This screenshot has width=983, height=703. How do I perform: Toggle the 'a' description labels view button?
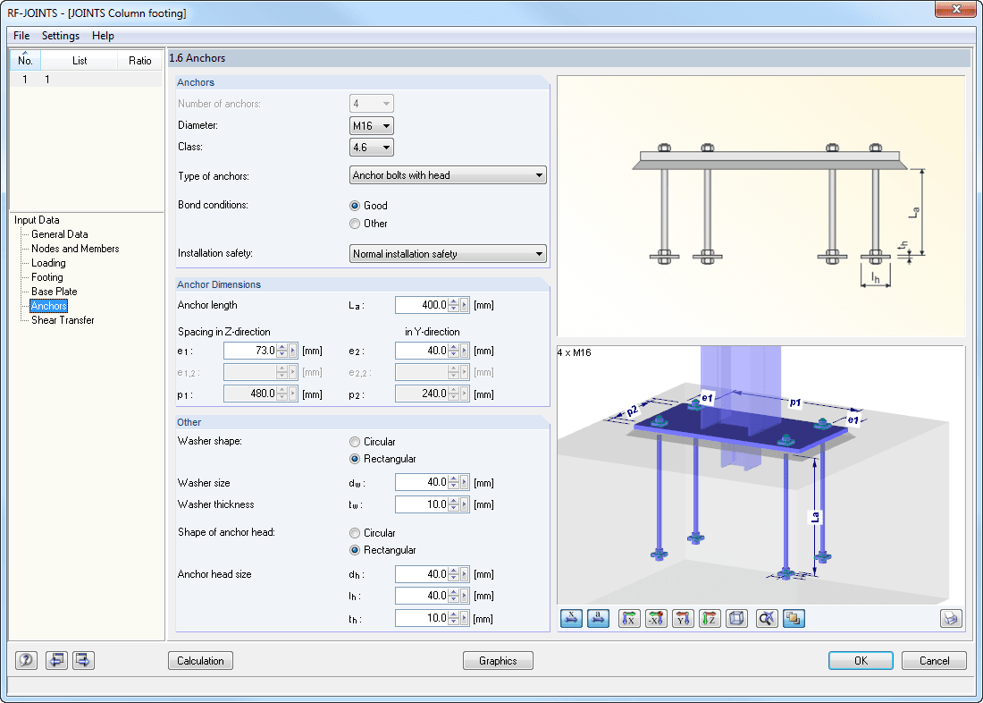pos(598,619)
